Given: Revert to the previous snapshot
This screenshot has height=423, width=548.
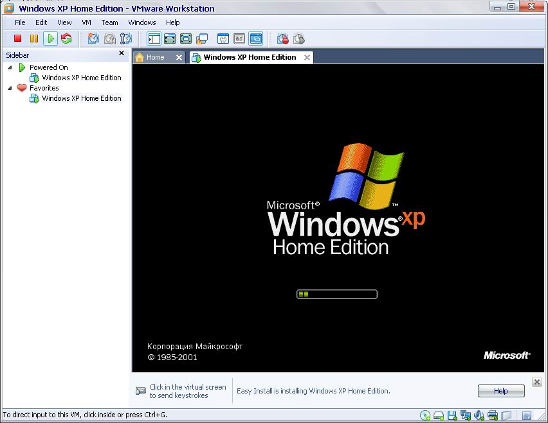Looking at the screenshot, I should coord(110,39).
